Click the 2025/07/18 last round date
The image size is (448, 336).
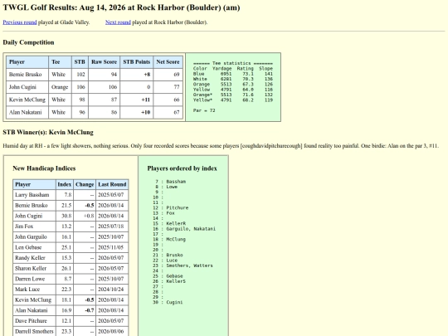click(110, 226)
